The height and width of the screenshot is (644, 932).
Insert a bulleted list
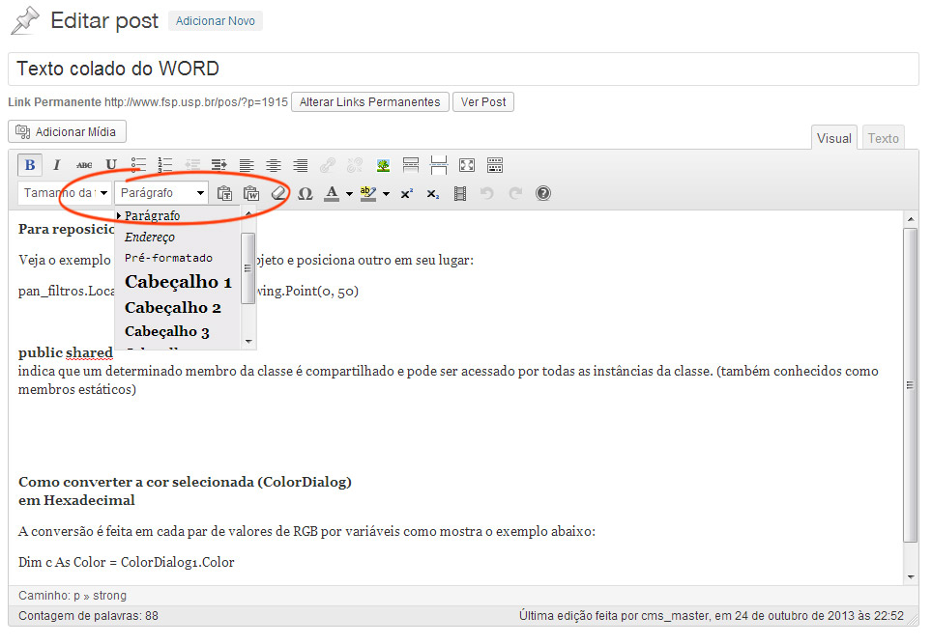click(x=138, y=165)
